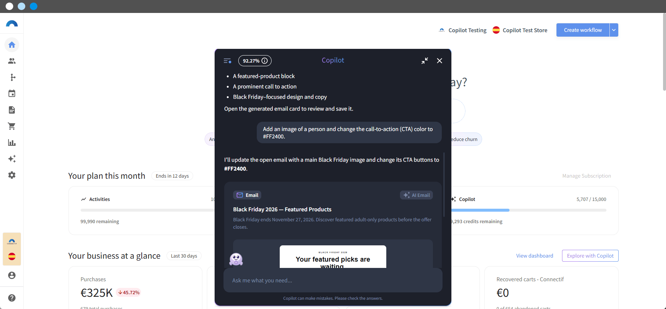Open the AI sparkles icon in sidebar
This screenshot has height=309, width=666.
[12, 159]
